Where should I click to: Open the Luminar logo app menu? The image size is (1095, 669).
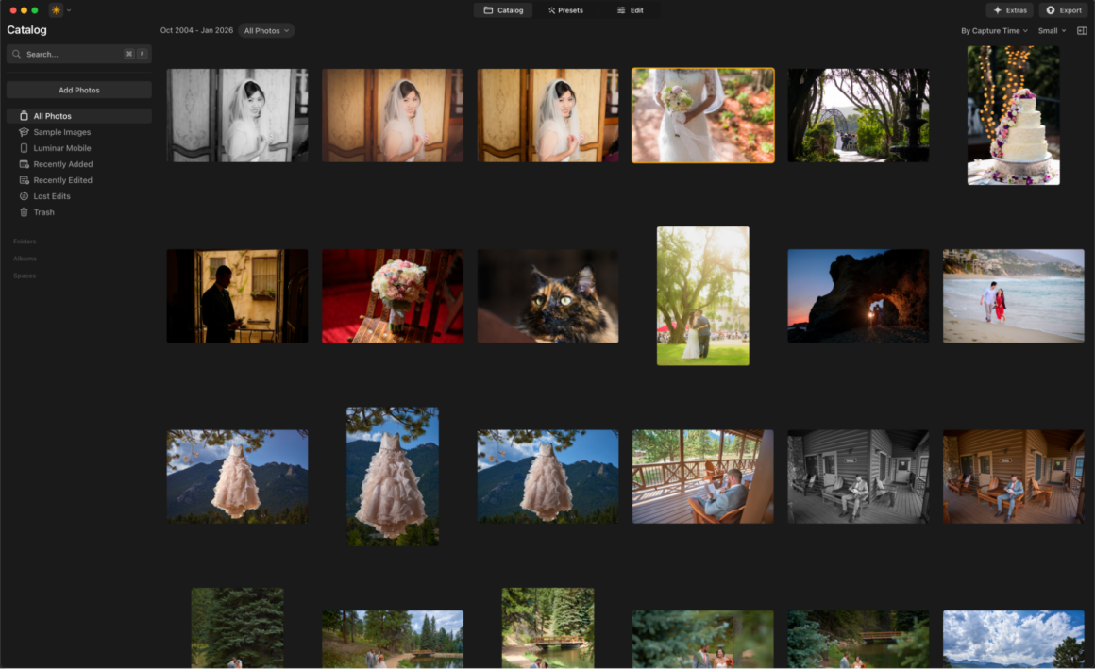pos(57,10)
